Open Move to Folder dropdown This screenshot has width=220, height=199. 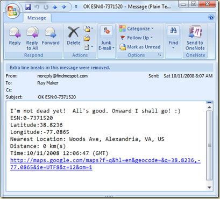89,29
